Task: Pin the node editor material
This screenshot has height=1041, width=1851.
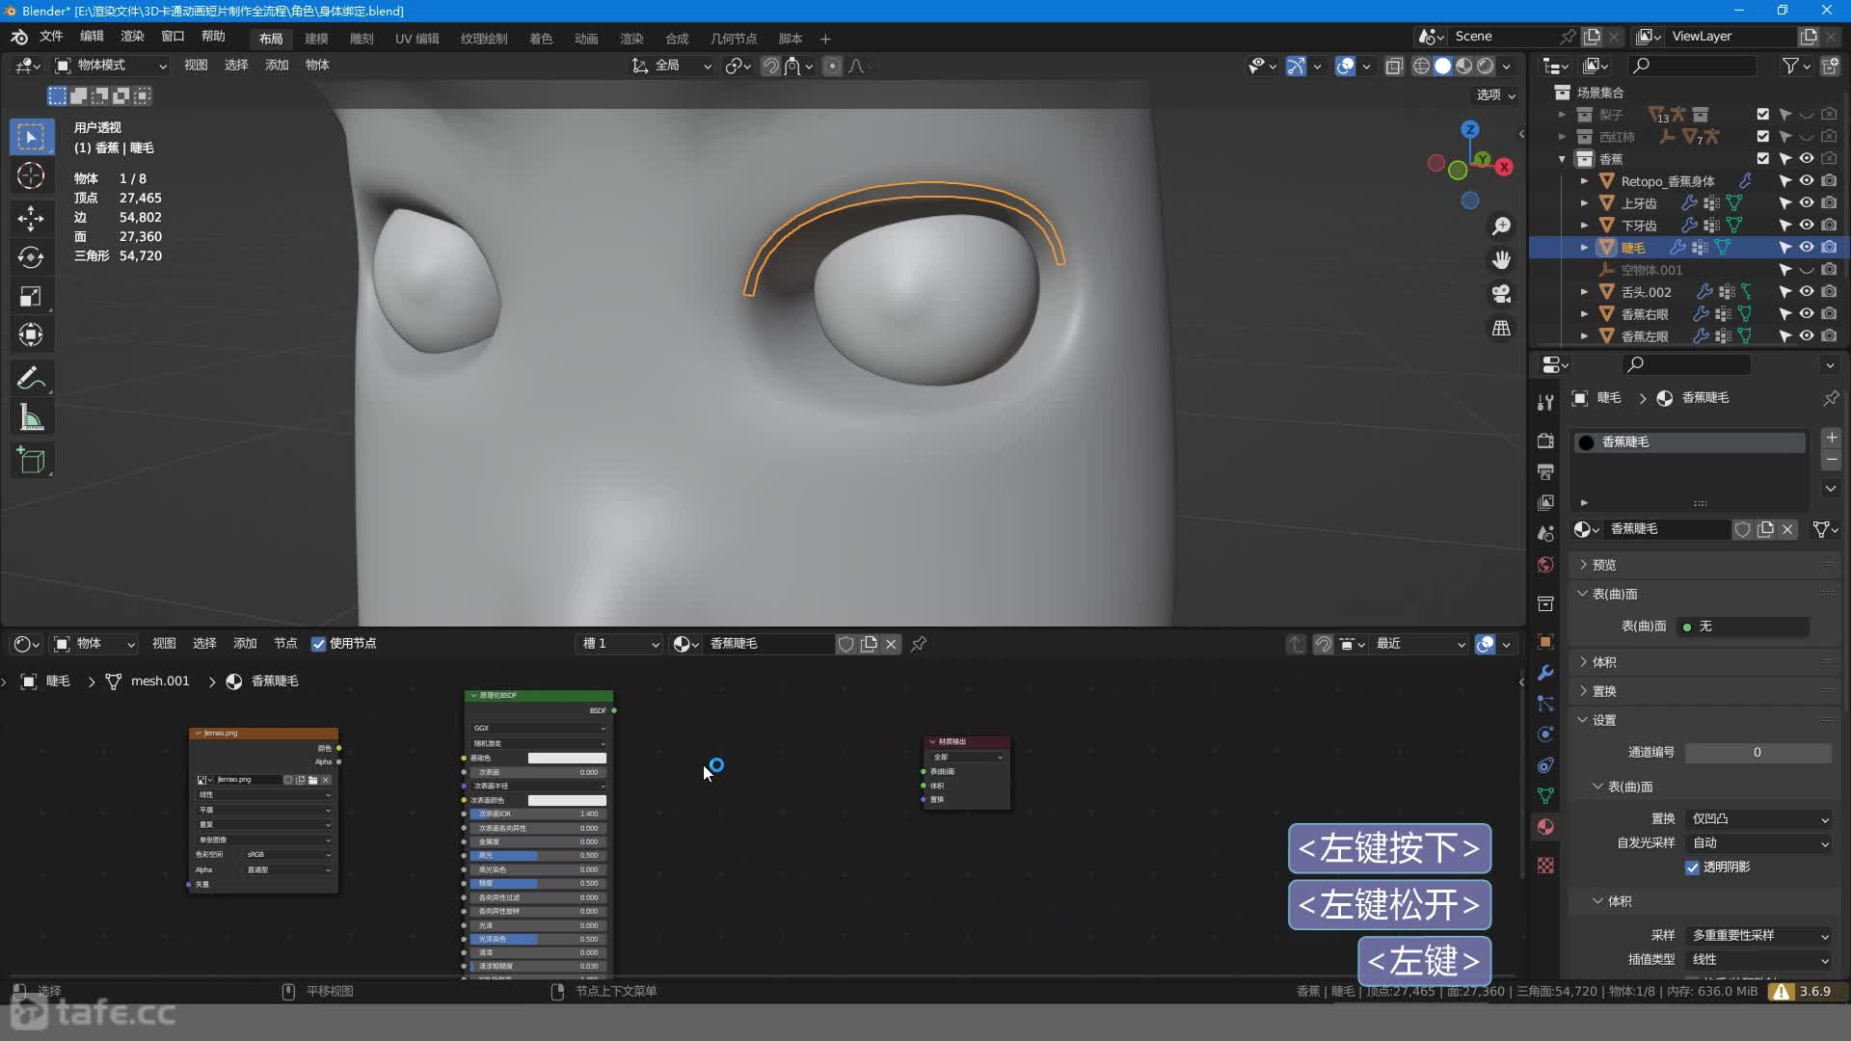Action: pyautogui.click(x=919, y=644)
